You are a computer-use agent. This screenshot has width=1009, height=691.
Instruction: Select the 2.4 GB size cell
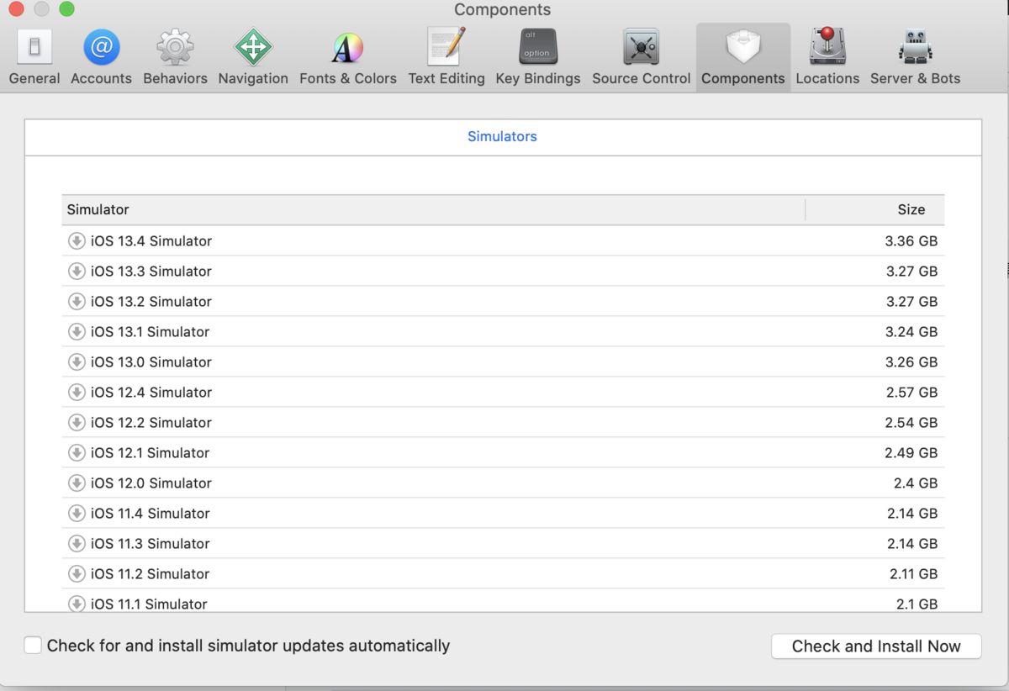point(916,483)
